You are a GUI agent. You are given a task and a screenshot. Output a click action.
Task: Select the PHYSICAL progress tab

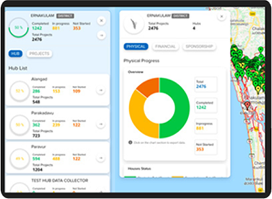click(136, 46)
